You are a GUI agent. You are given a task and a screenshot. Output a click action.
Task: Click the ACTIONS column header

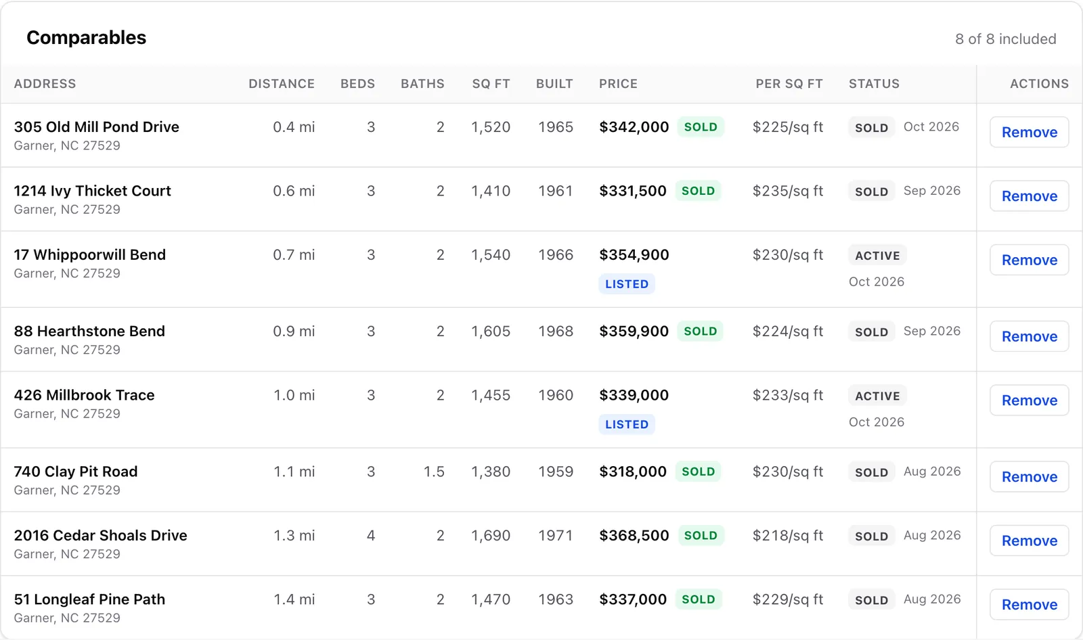coord(1039,84)
